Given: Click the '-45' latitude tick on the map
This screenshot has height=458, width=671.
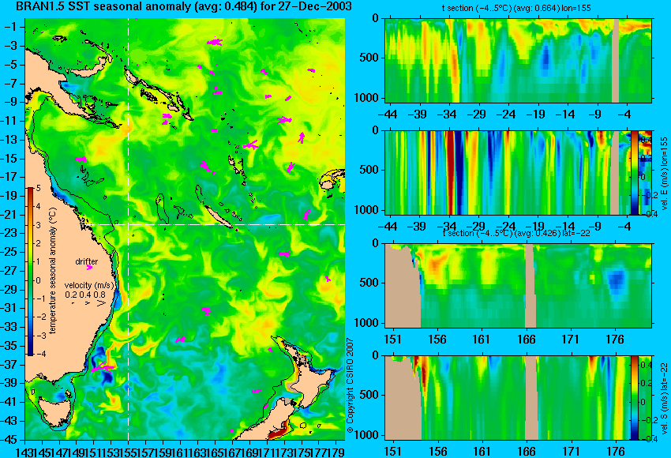Looking at the screenshot, I should (9, 440).
